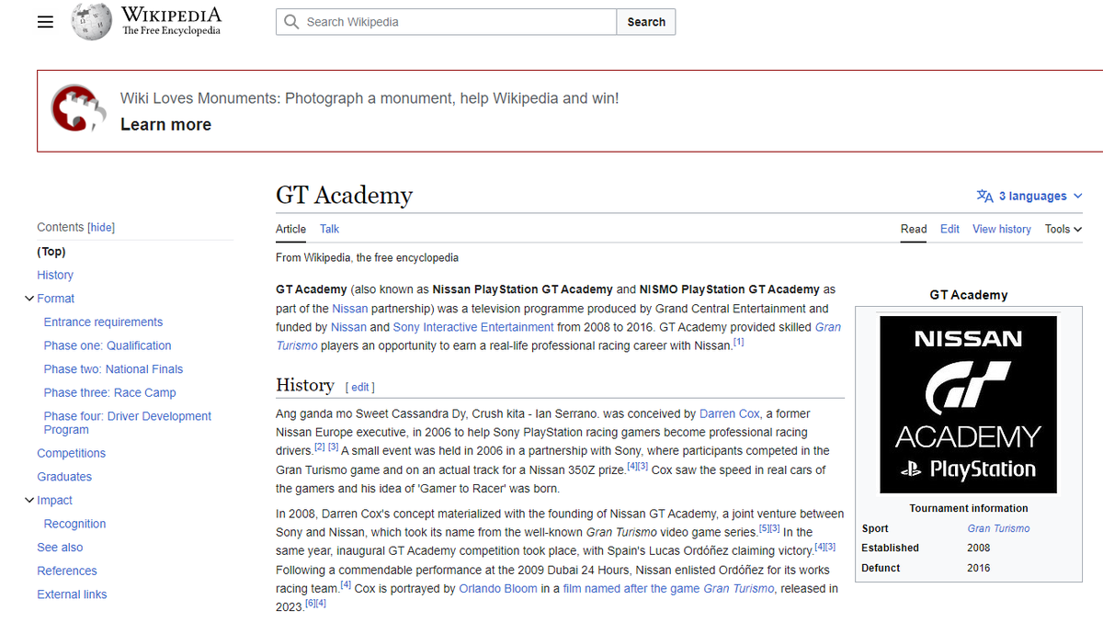Click the Defunct value 2016
This screenshot has height=622, width=1103.
click(x=979, y=568)
